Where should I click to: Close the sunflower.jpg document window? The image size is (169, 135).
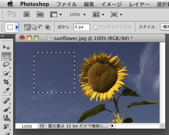(x=22, y=38)
